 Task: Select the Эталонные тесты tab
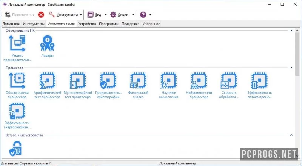coord(61,23)
